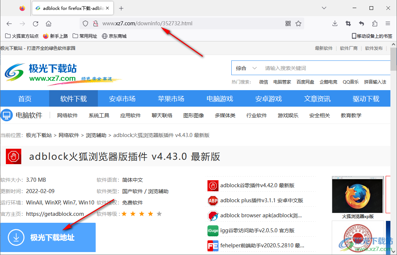
Task: Click the 电脑软件 monitor icon
Action: [x=7, y=115]
